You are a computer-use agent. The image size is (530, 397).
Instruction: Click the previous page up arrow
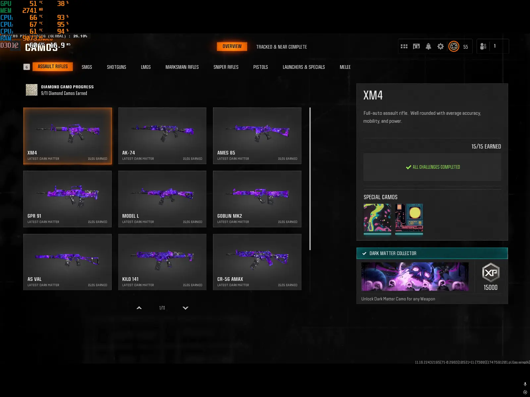point(139,308)
